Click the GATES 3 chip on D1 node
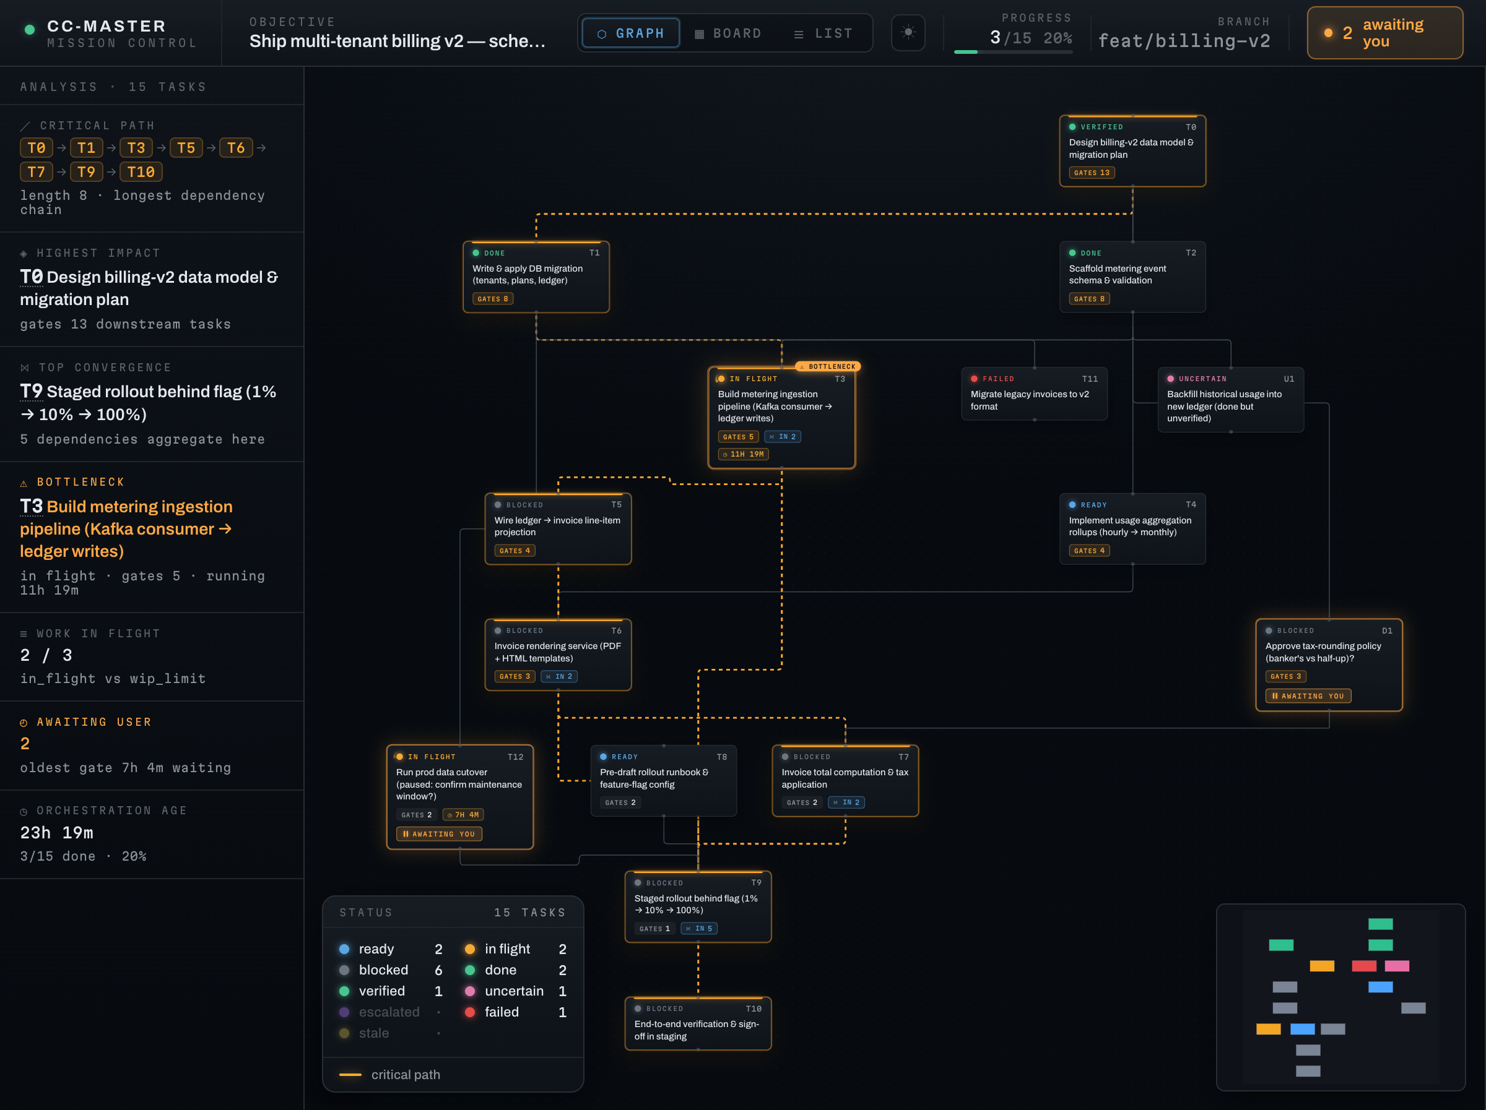 tap(1286, 677)
